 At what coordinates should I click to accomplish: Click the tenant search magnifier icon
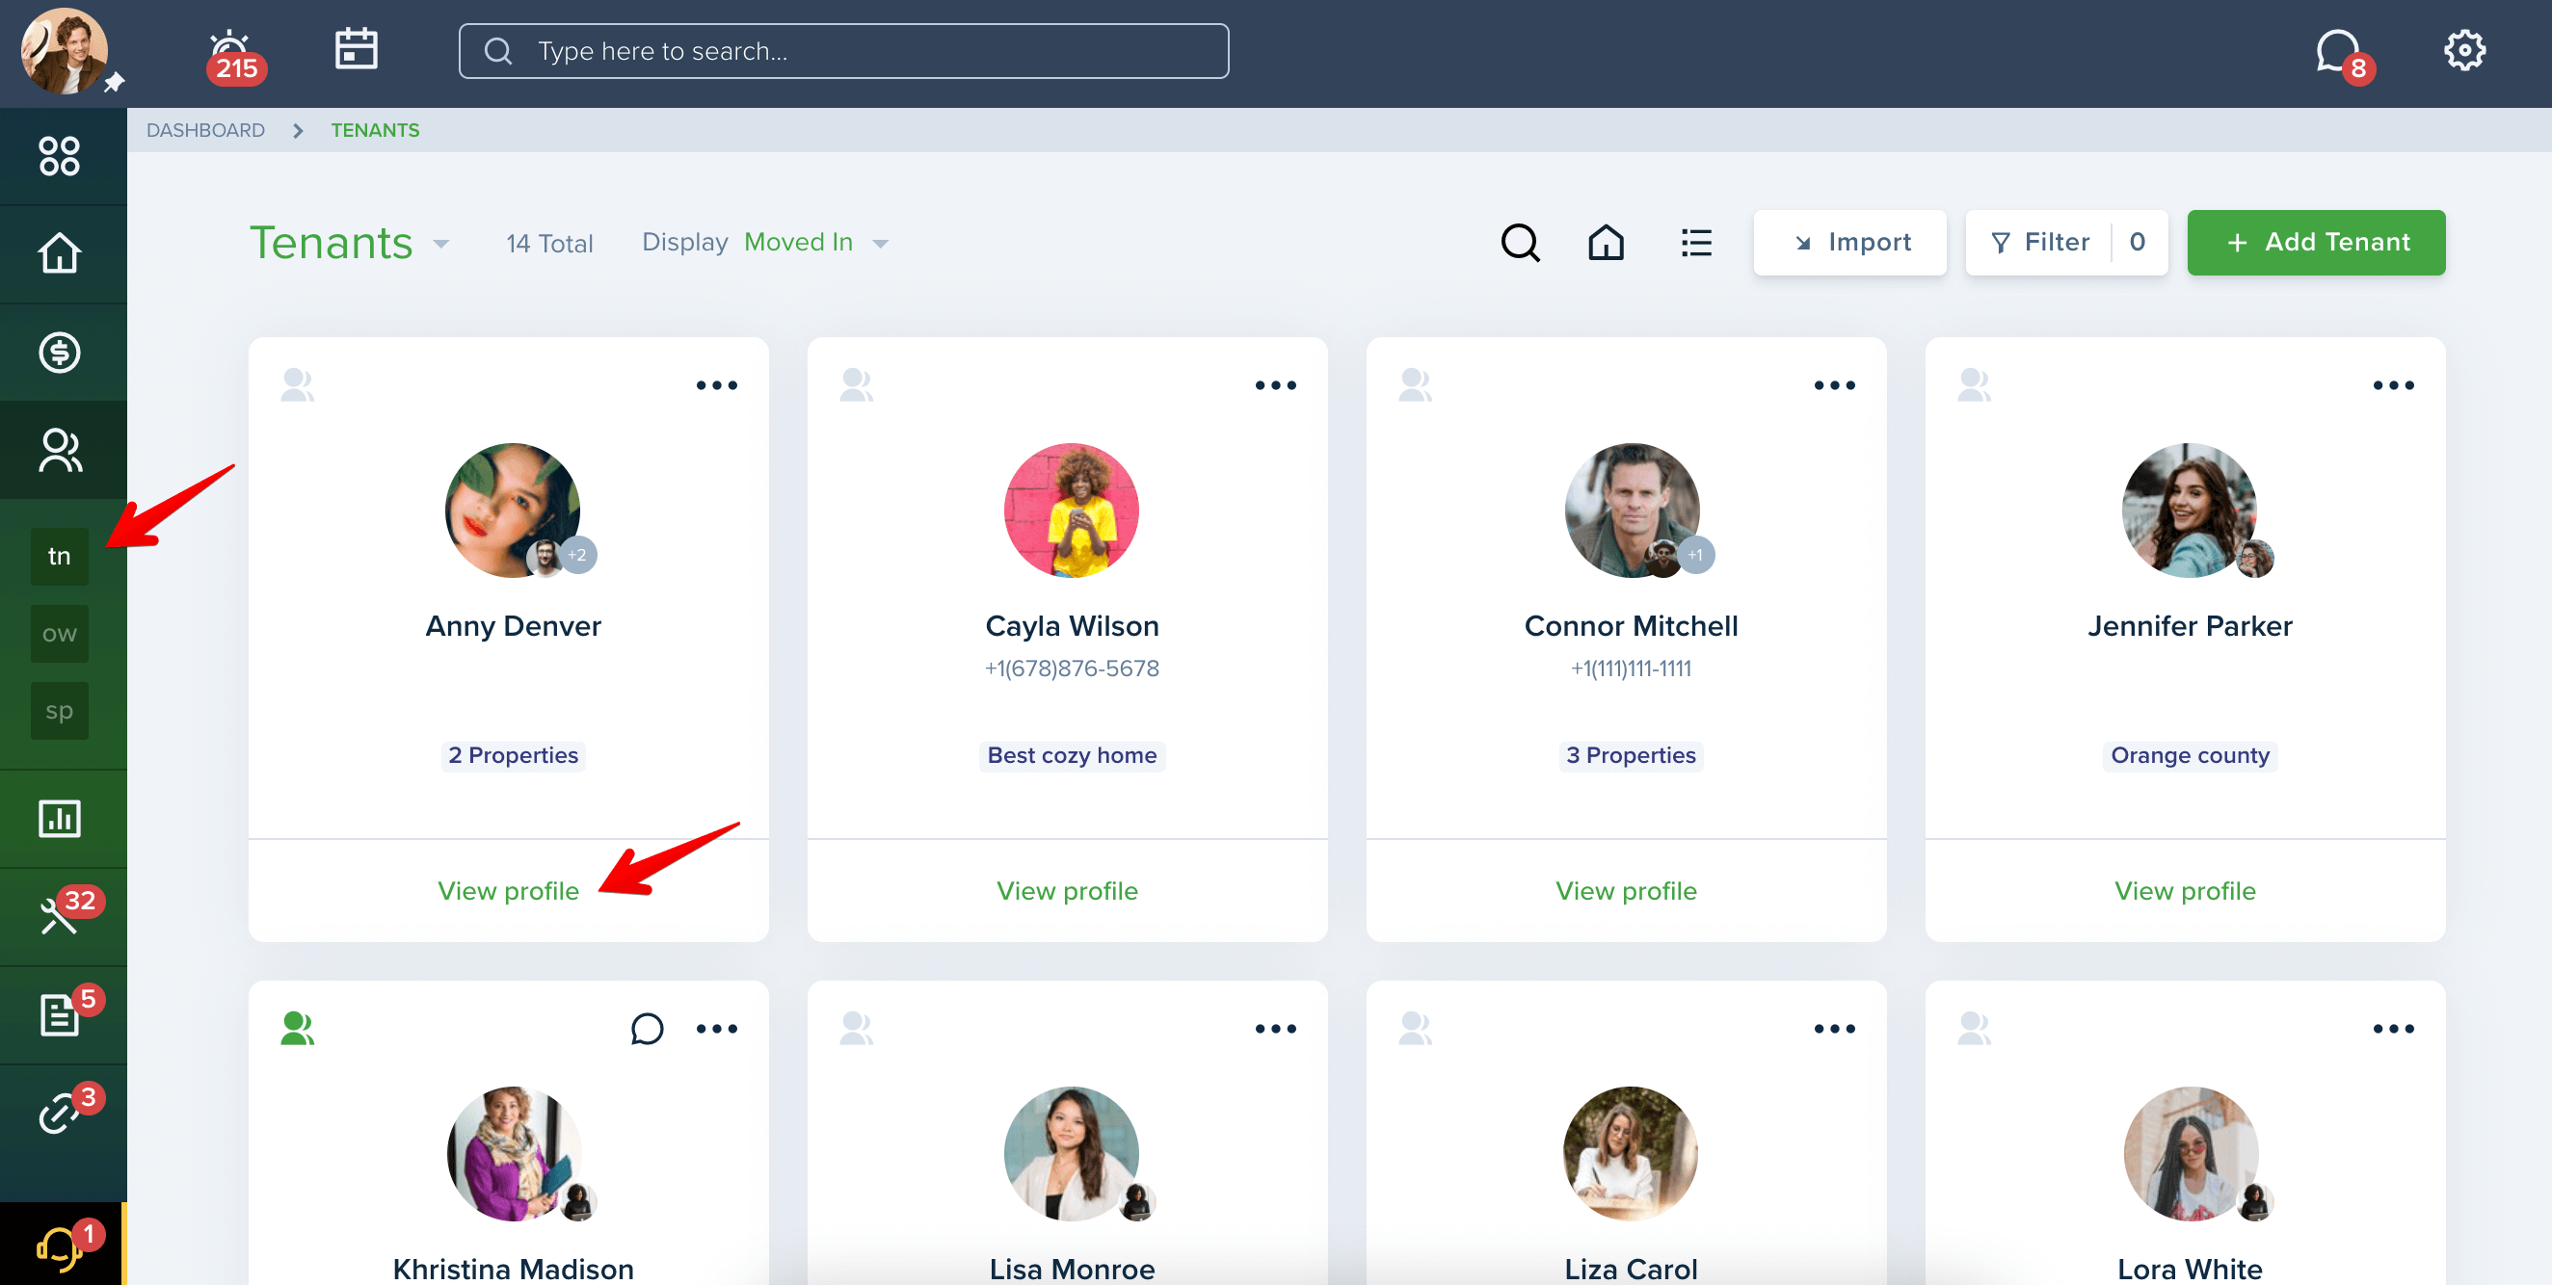pos(1520,243)
